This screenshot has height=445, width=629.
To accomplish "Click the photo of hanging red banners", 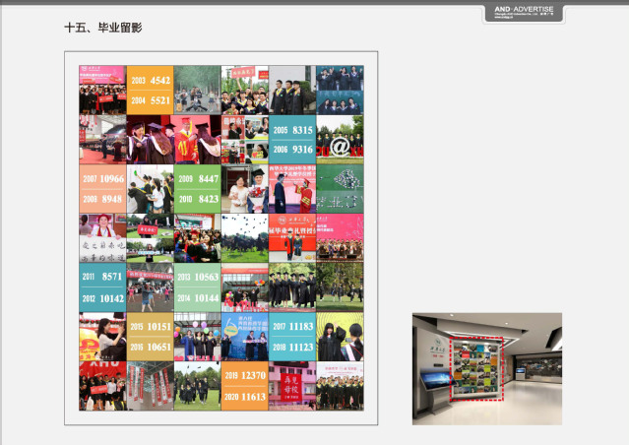I will coord(150,386).
